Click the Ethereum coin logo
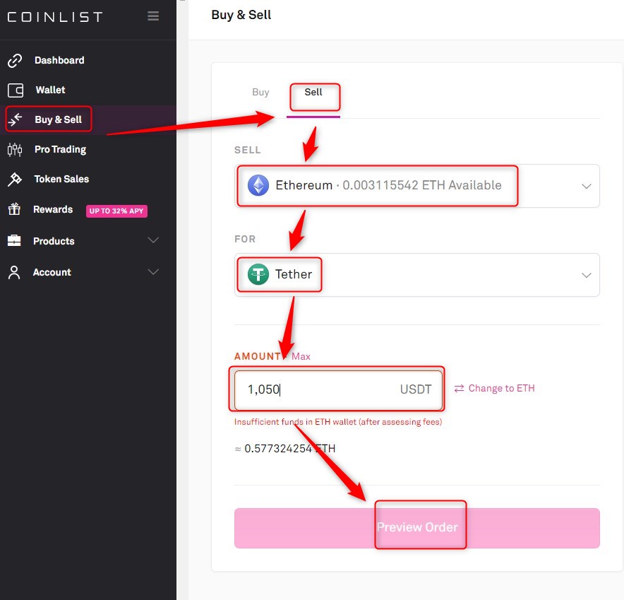This screenshot has width=624, height=600. click(x=258, y=186)
